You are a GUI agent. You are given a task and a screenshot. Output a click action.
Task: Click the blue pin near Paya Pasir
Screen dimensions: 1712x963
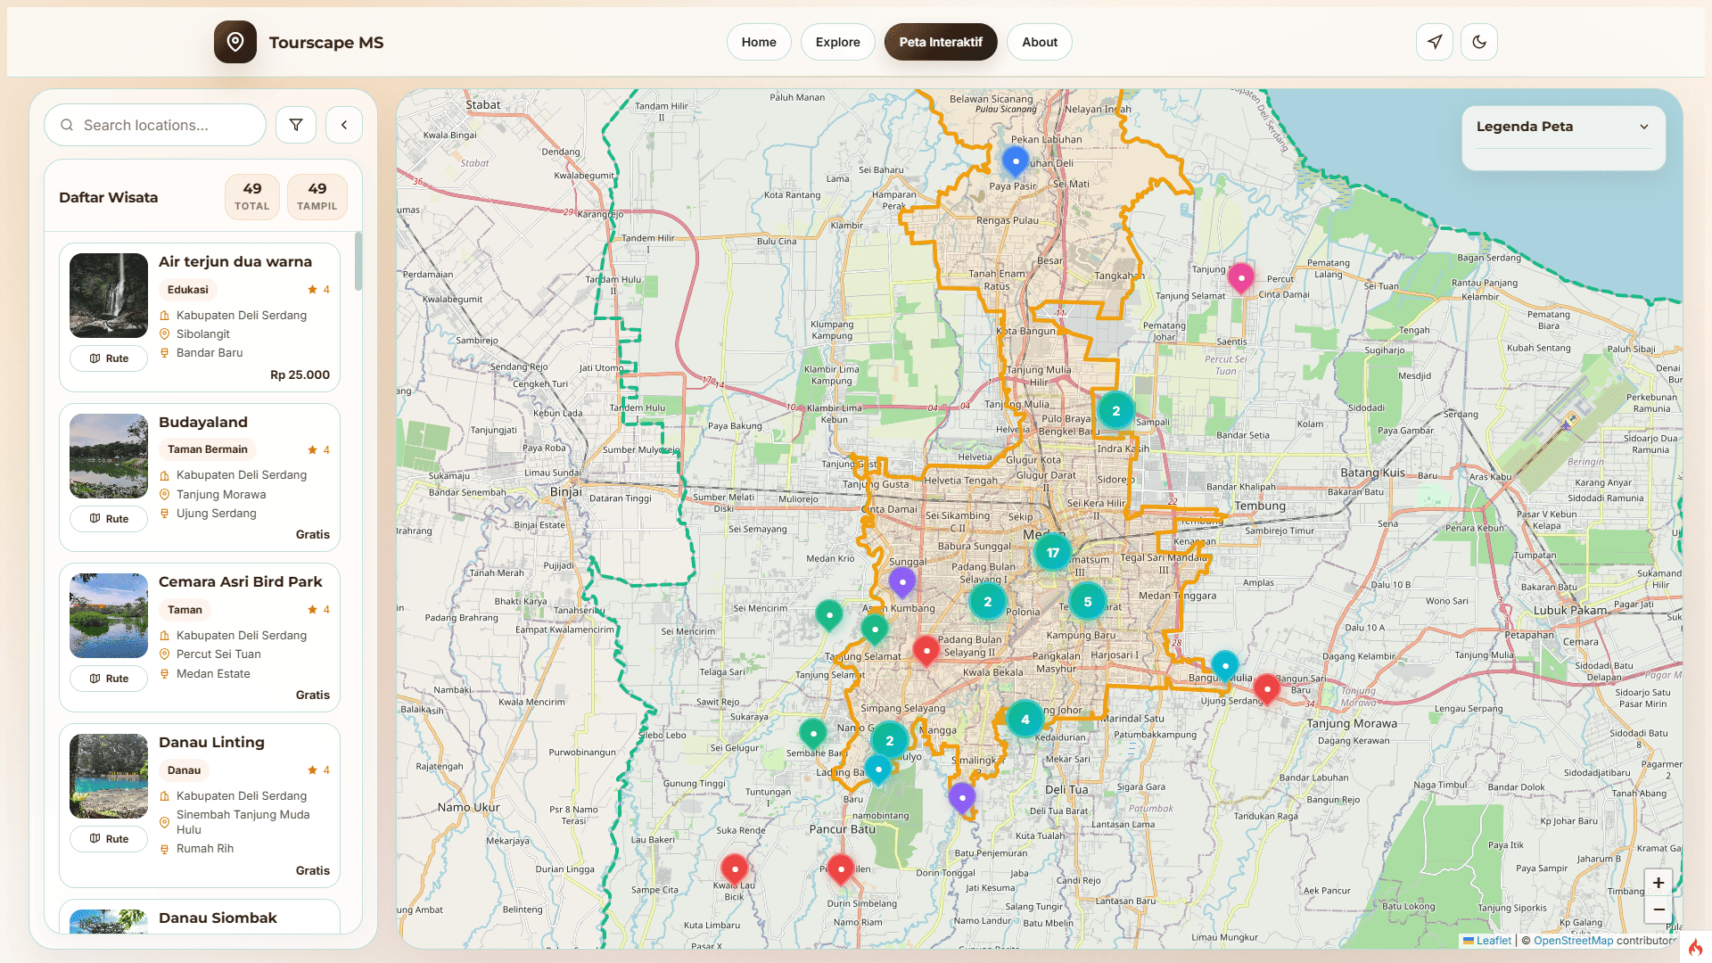click(1016, 162)
